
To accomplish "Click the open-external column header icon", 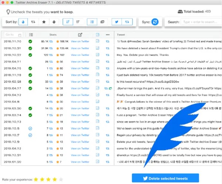I will point(80,35).
